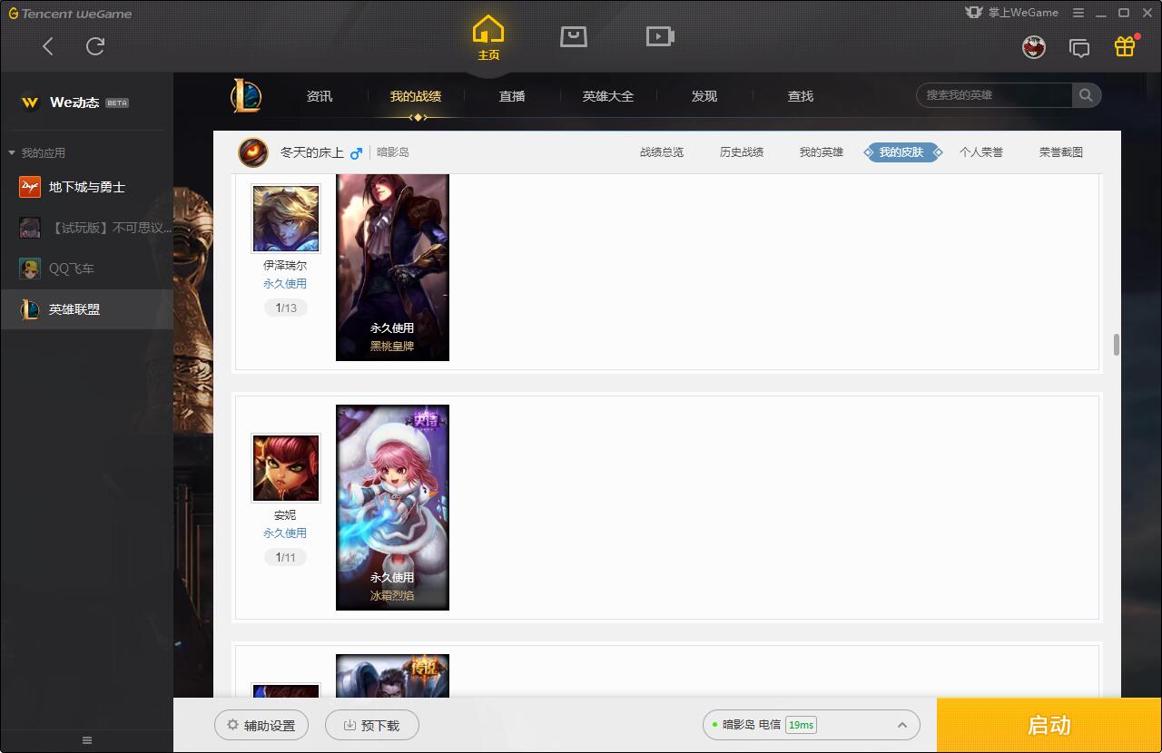The height and width of the screenshot is (753, 1162).
Task: Open the 资讯 tab
Action: (x=320, y=96)
